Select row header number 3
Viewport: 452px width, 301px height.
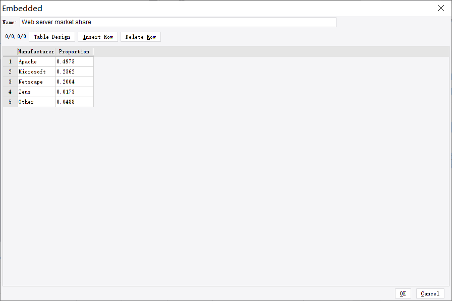click(x=10, y=82)
